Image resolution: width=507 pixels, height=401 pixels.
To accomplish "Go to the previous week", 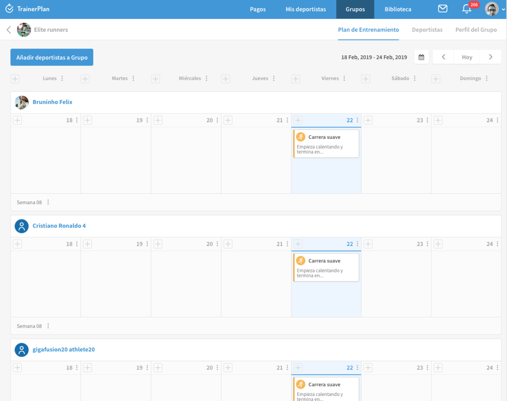I will [x=444, y=57].
